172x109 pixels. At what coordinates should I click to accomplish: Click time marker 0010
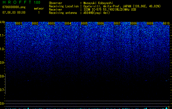pos(166,23)
